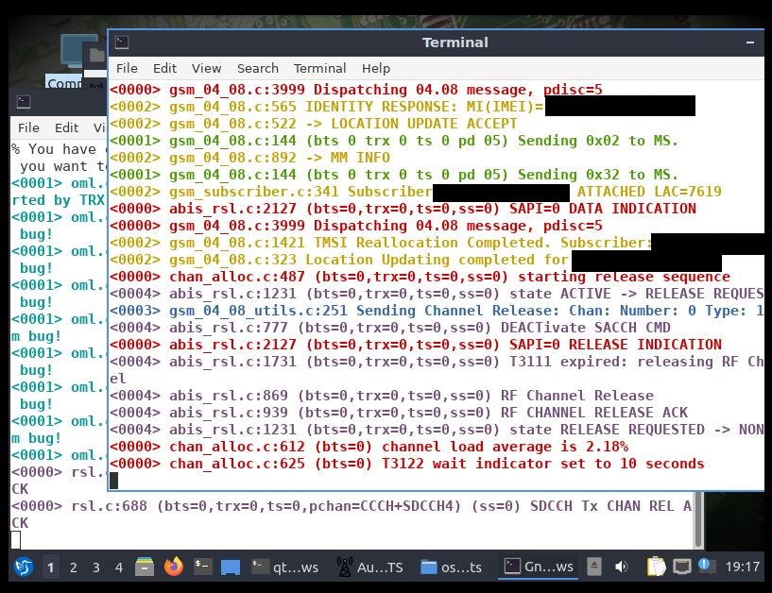
Task: Click 'Sending 0x32 to MS.' log line
Action: pyautogui.click(x=394, y=175)
